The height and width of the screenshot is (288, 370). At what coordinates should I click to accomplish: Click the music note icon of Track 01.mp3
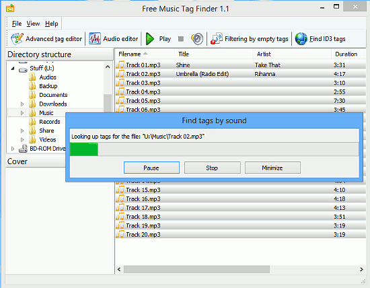coord(120,65)
